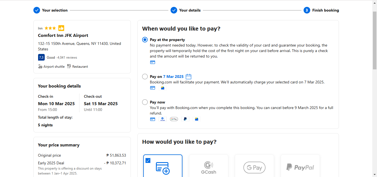This screenshot has width=377, height=177.
Task: Click the 7.3 review score badge
Action: coord(41,57)
